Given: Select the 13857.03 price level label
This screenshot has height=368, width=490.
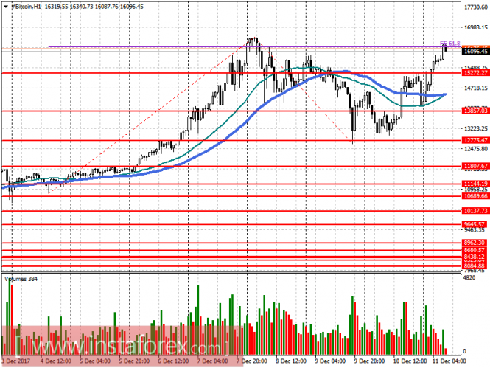Looking at the screenshot, I should 474,111.
